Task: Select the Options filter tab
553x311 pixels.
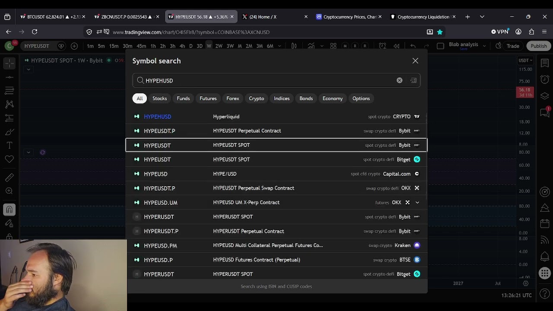Action: pos(361,98)
